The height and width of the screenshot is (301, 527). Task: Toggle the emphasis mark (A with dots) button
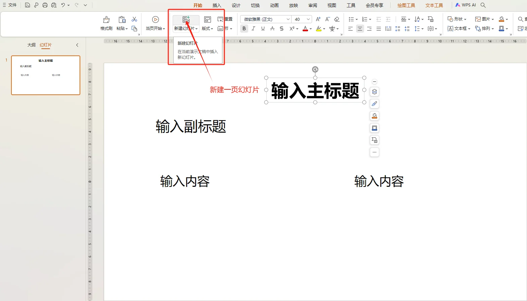(272, 29)
